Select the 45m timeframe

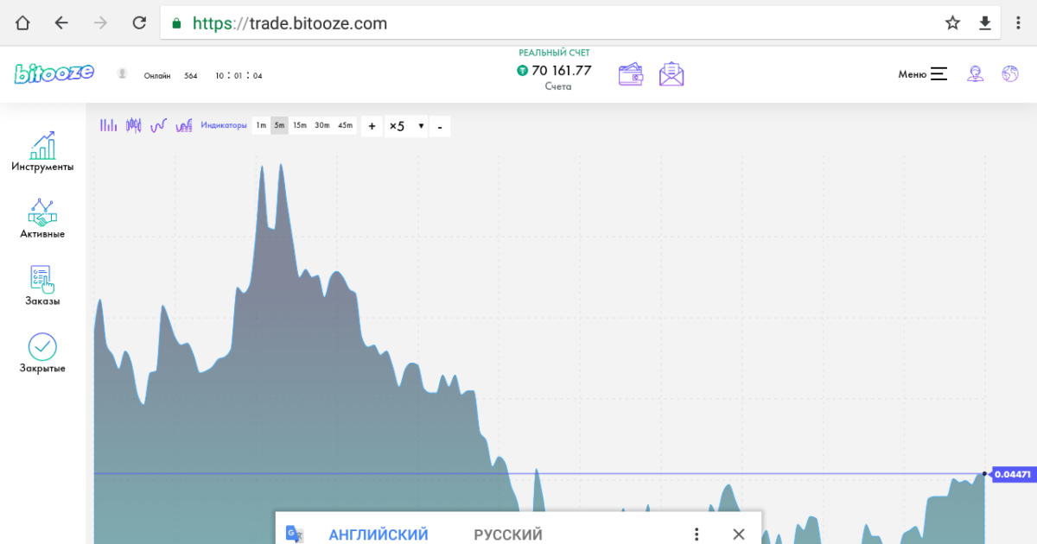click(346, 126)
